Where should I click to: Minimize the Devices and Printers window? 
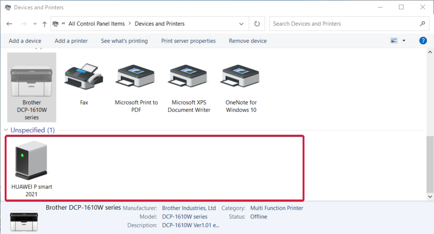coord(380,7)
